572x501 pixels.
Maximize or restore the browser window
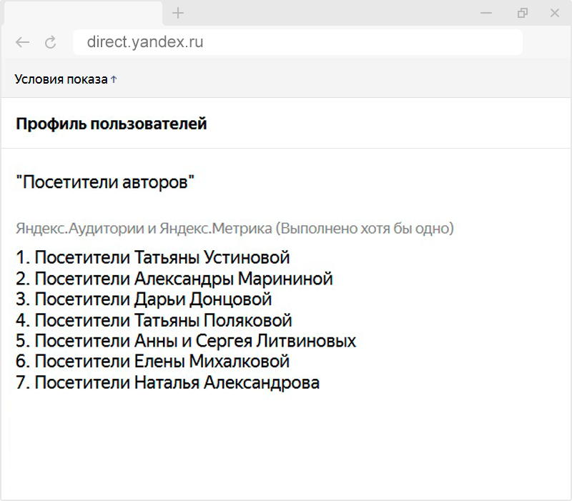point(522,13)
